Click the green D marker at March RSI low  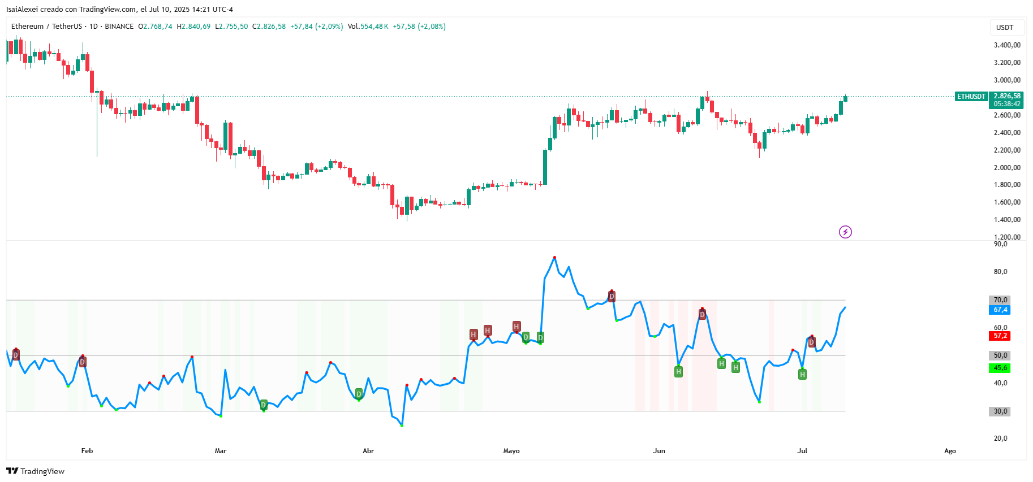click(264, 405)
